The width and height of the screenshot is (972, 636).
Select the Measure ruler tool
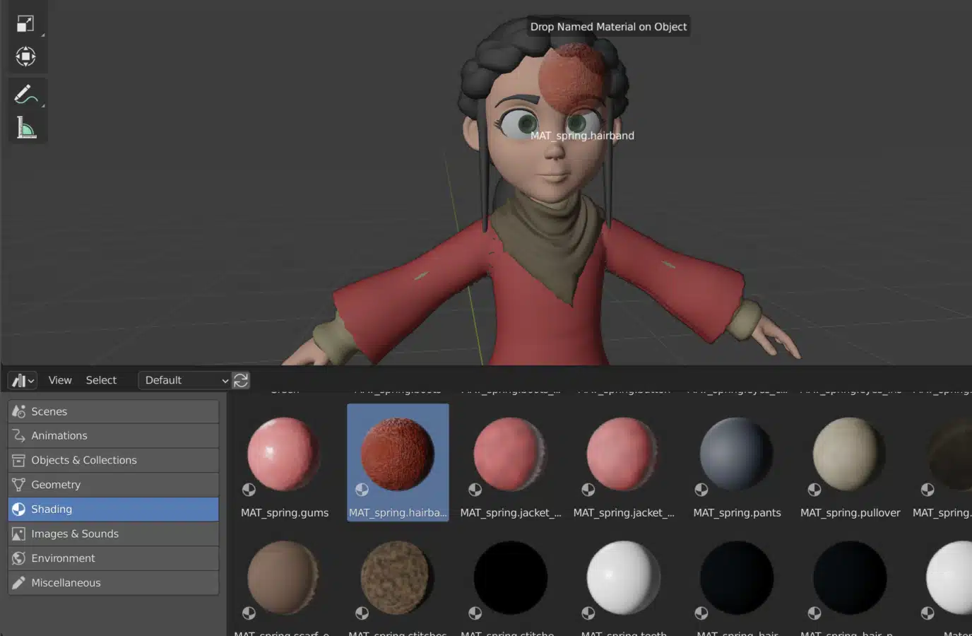click(25, 128)
